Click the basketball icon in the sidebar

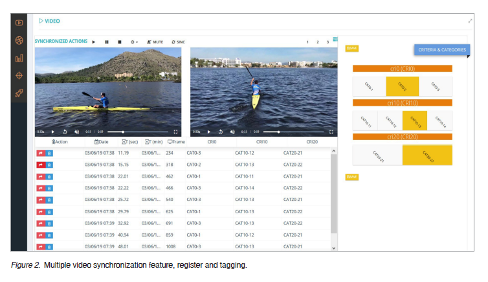click(x=19, y=40)
